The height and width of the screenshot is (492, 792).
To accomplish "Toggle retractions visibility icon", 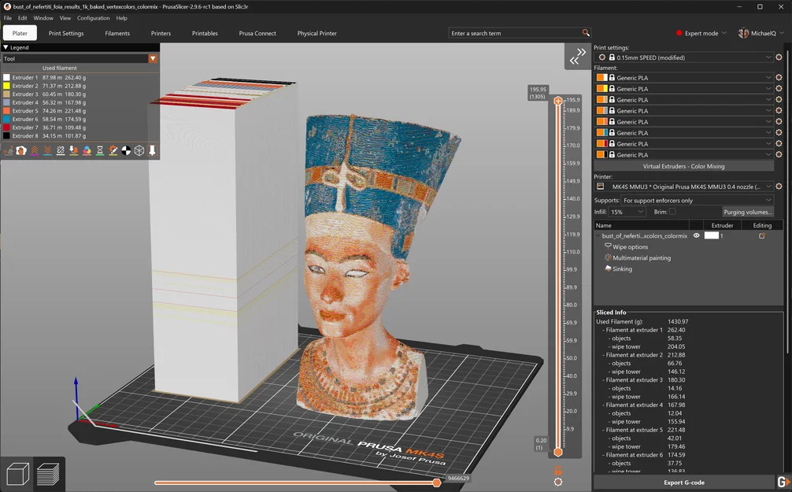I will point(35,150).
